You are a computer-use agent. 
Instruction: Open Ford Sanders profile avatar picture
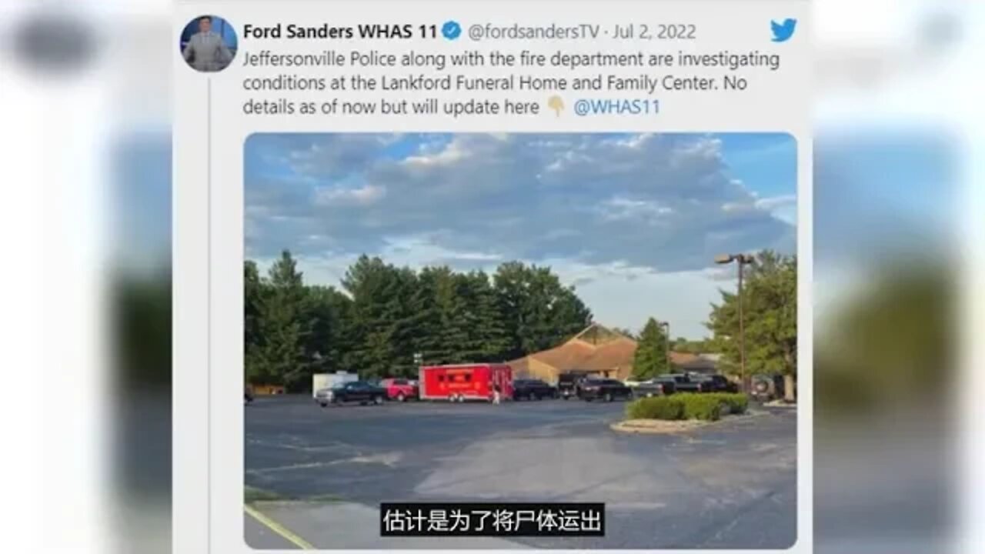pos(209,43)
